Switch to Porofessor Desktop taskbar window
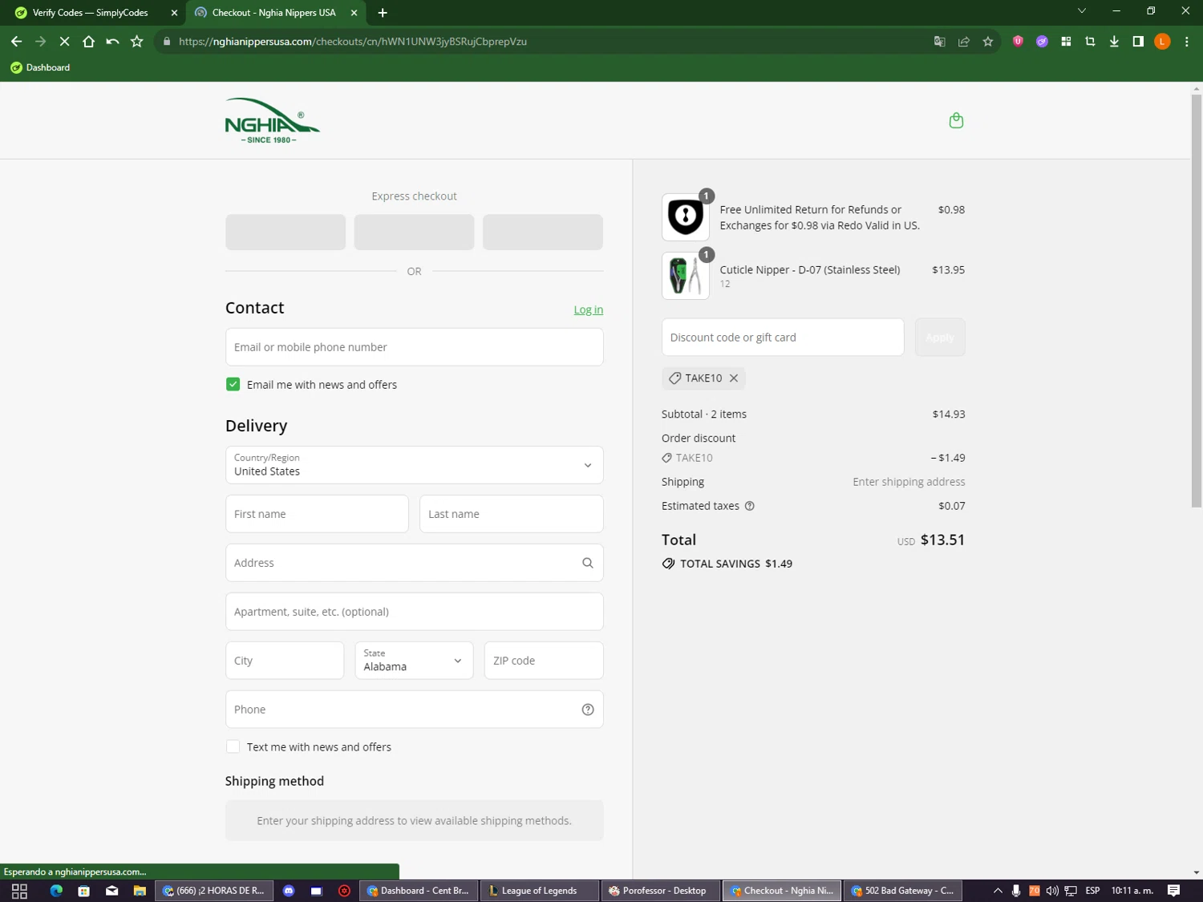The height and width of the screenshot is (902, 1203). coord(661,891)
